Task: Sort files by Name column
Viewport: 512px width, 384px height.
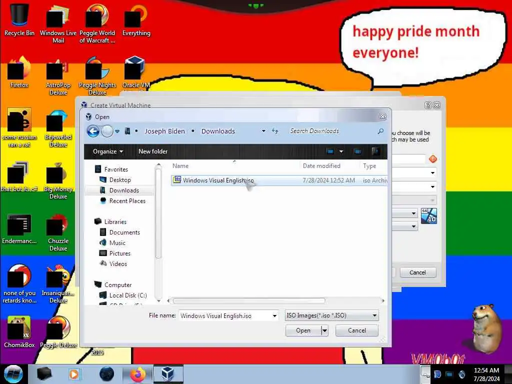Action: coord(234,166)
